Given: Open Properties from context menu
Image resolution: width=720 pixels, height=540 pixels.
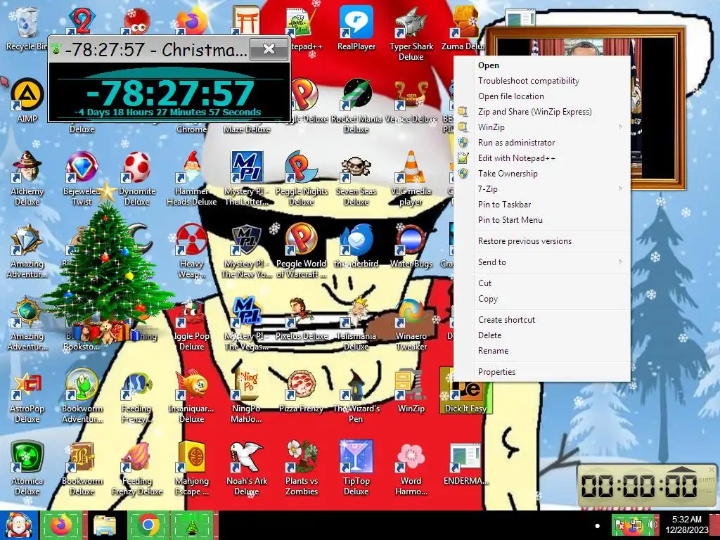Looking at the screenshot, I should tap(542, 372).
